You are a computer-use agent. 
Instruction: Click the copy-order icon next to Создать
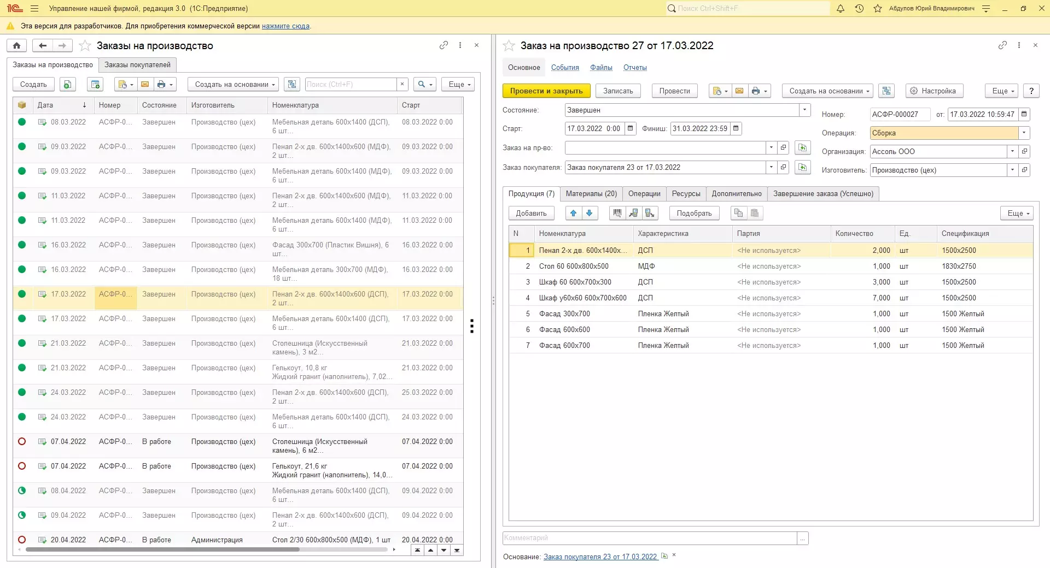tap(67, 85)
